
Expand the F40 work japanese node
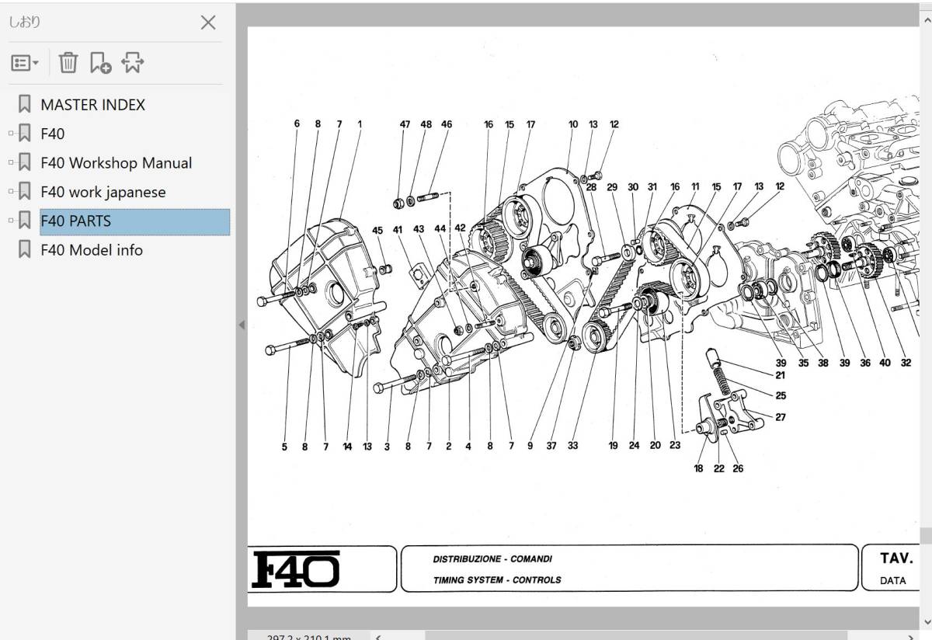[11, 192]
